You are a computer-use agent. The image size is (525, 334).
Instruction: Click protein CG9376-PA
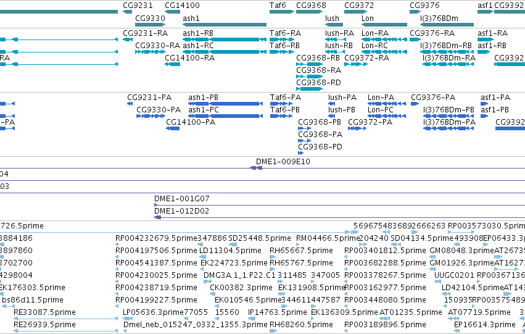[415, 104]
